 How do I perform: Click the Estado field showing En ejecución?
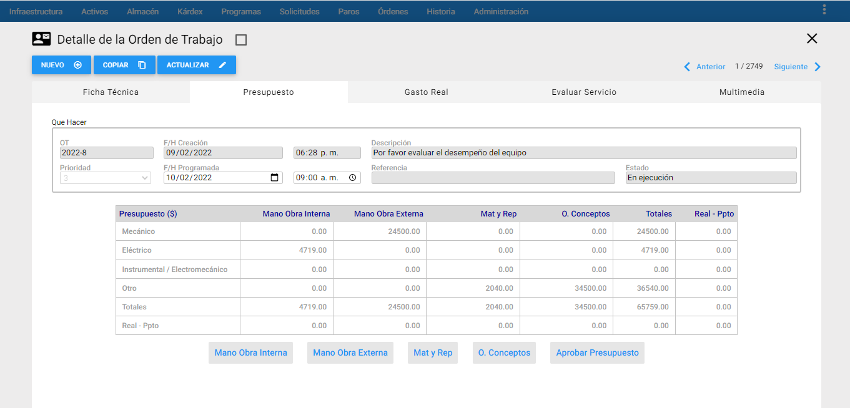click(711, 178)
